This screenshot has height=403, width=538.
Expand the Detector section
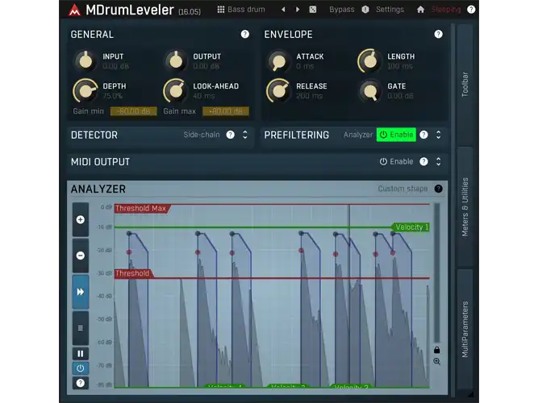point(245,135)
